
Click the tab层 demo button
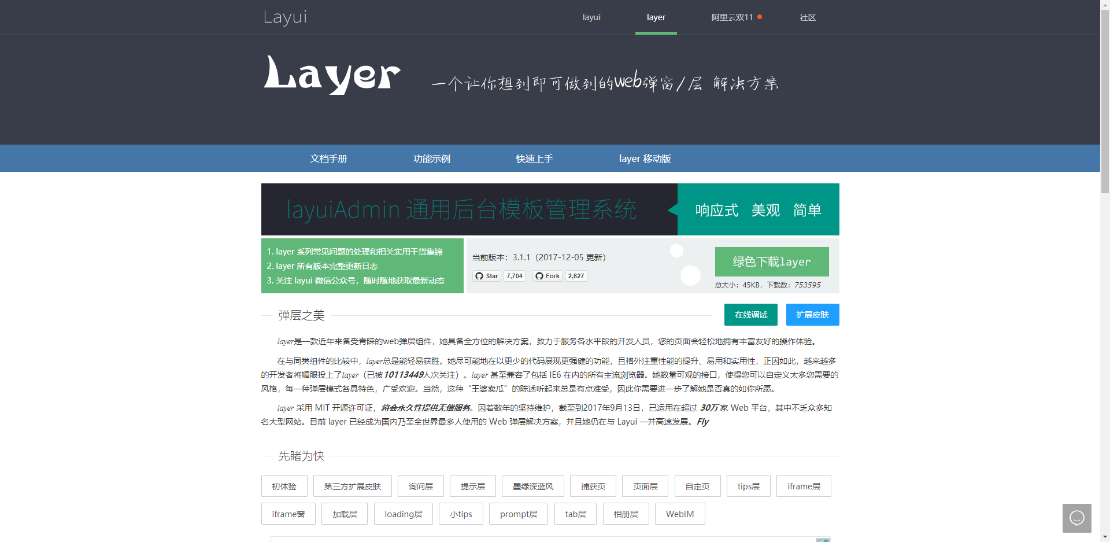(x=575, y=514)
